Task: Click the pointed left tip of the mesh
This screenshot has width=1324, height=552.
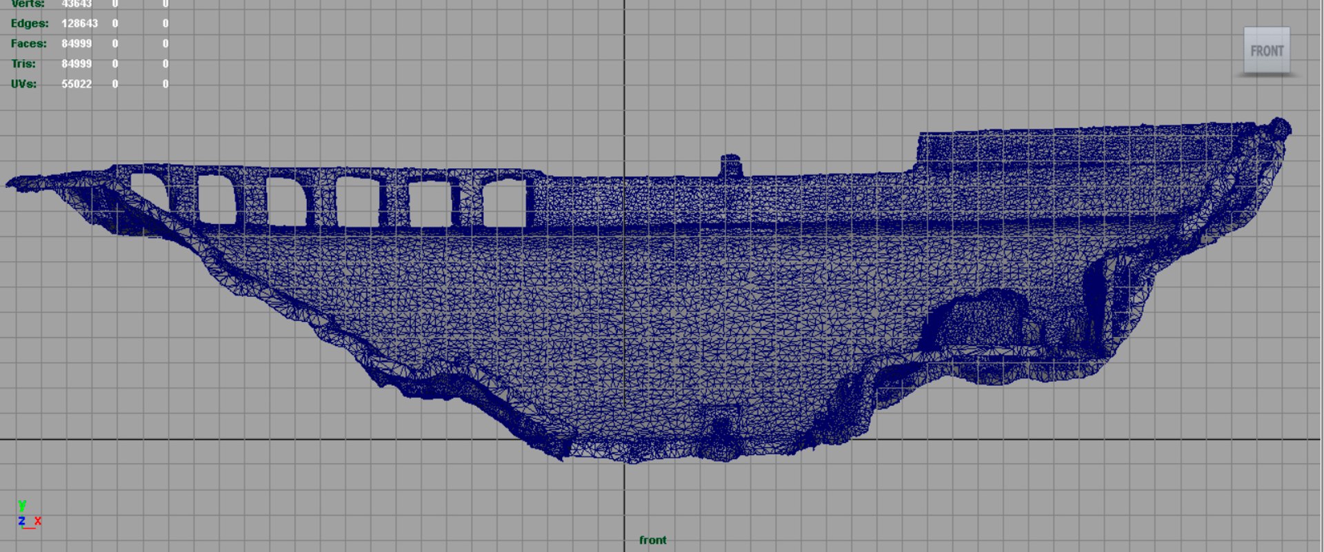Action: pyautogui.click(x=11, y=183)
